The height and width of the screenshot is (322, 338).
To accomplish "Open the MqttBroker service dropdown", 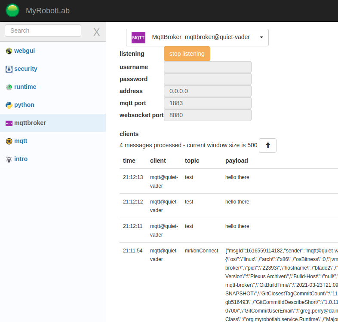I will (x=197, y=37).
